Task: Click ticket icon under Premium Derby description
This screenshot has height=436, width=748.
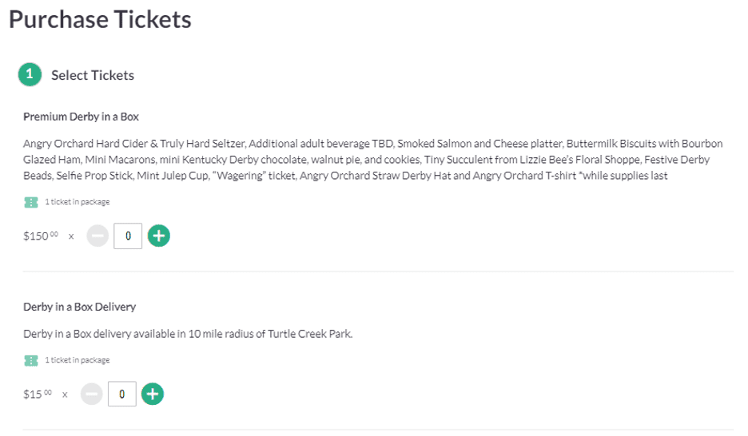Action: (x=31, y=202)
